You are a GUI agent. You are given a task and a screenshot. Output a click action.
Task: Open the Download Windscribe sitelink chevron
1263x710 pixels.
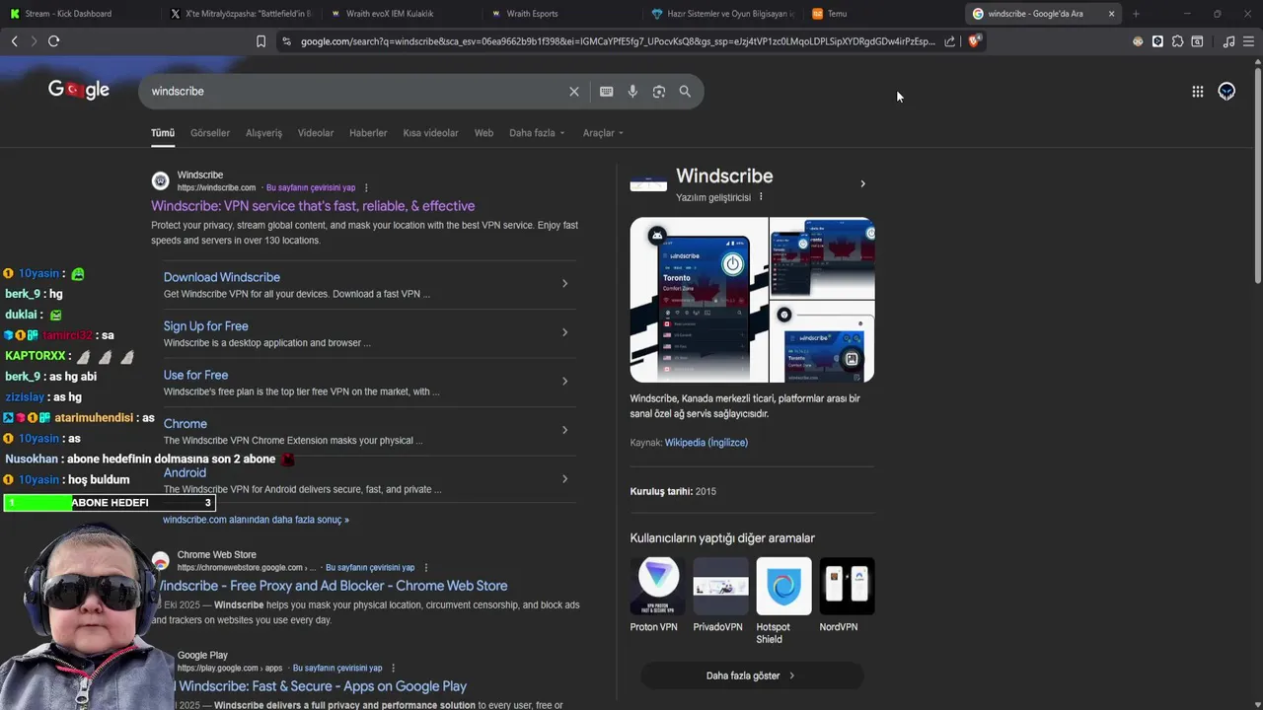564,284
